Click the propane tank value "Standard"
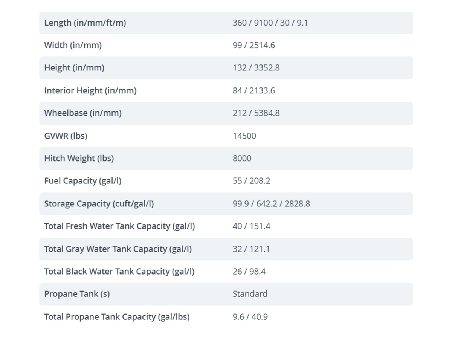This screenshot has width=452, height=339. coord(250,294)
